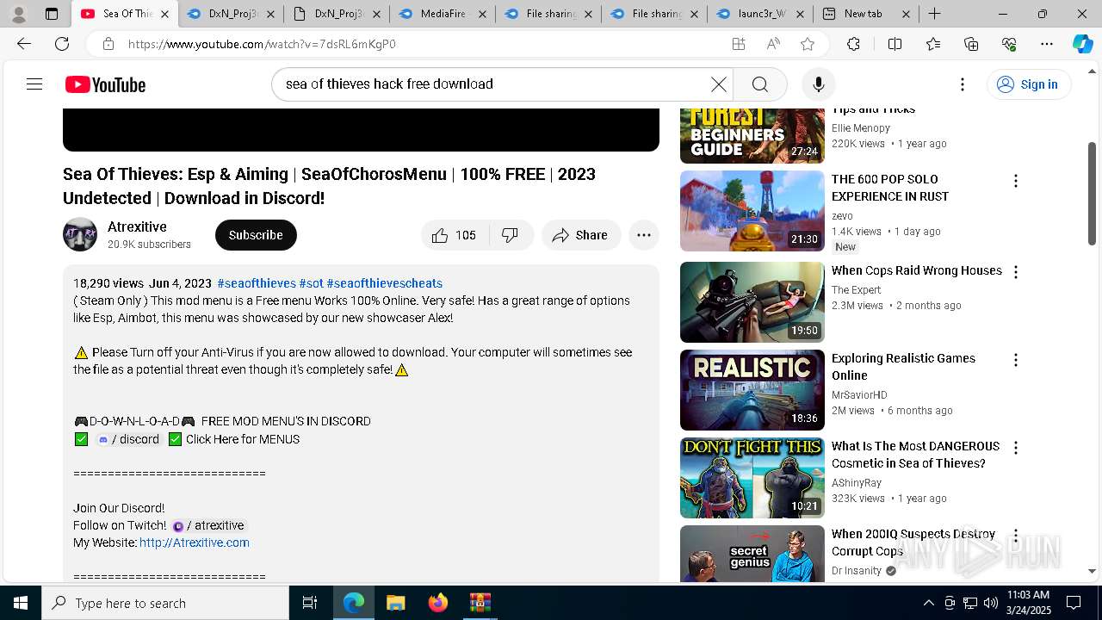Open menu for THE 600 POP SOLO video
The height and width of the screenshot is (620, 1102).
1016,181
